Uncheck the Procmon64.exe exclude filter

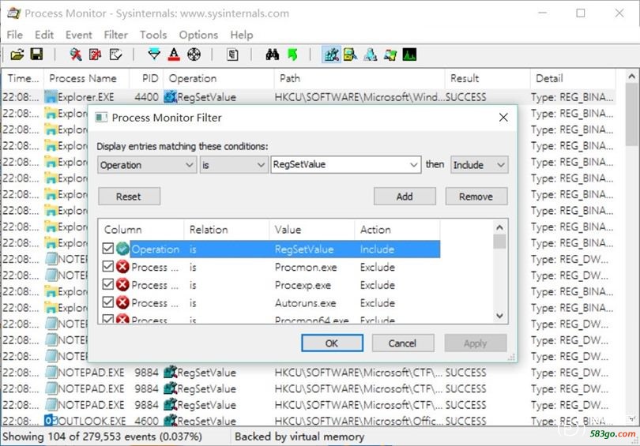click(107, 319)
